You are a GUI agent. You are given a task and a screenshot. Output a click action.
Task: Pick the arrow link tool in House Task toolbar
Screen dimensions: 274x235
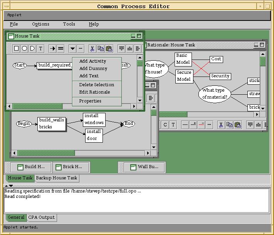click(x=52, y=49)
